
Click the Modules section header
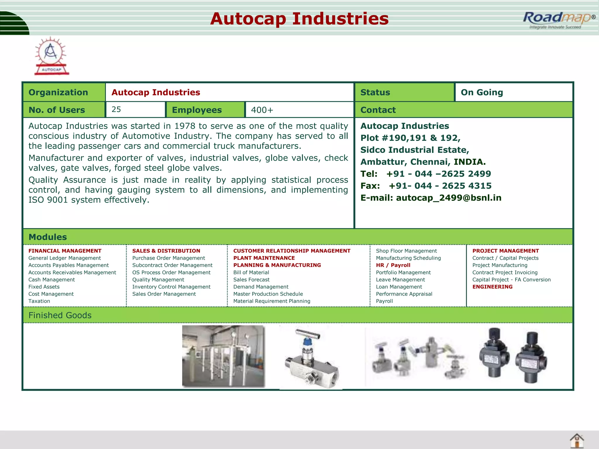tap(298, 237)
